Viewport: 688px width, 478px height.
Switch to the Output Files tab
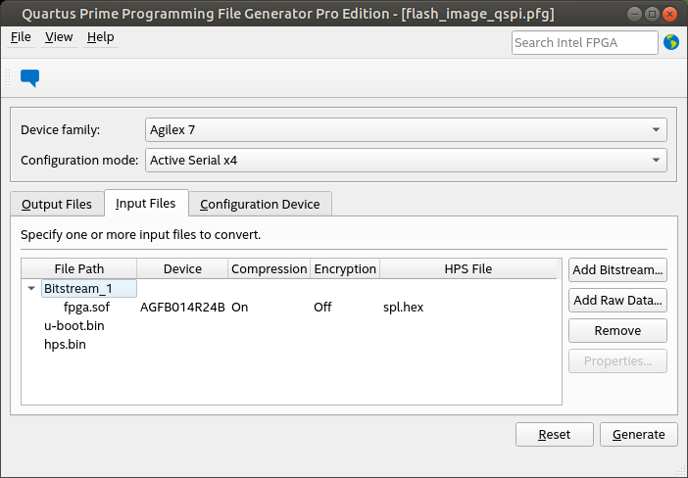pyautogui.click(x=57, y=204)
